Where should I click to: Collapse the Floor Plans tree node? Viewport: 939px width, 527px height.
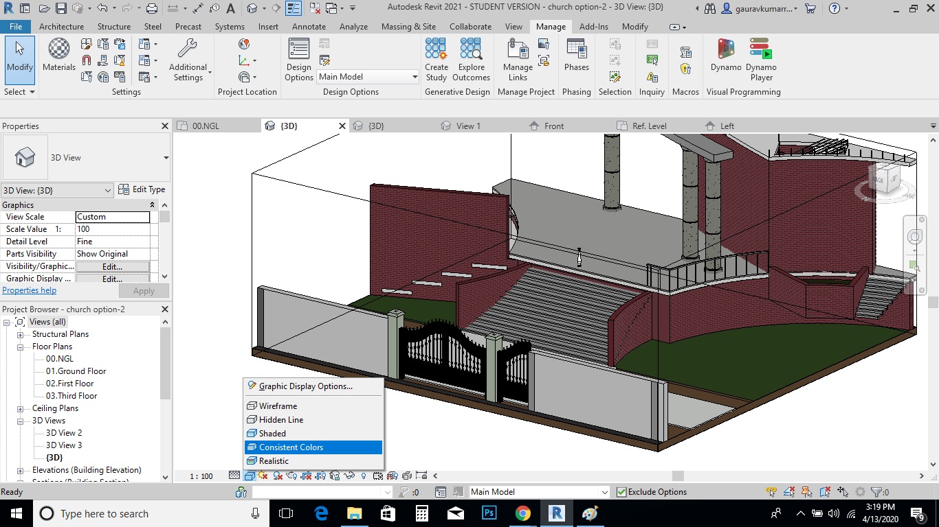(21, 347)
